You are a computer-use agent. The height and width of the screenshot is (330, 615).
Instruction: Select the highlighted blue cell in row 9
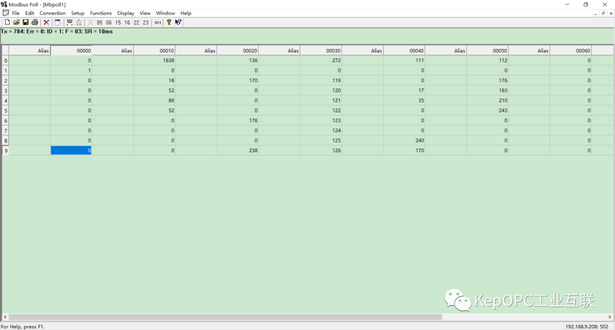[x=71, y=150]
